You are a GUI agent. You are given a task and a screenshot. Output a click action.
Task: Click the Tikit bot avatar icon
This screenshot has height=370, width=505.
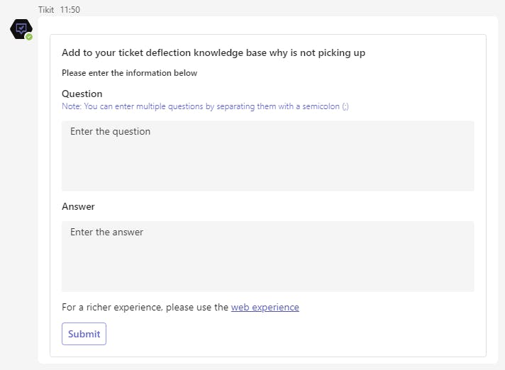coord(21,29)
